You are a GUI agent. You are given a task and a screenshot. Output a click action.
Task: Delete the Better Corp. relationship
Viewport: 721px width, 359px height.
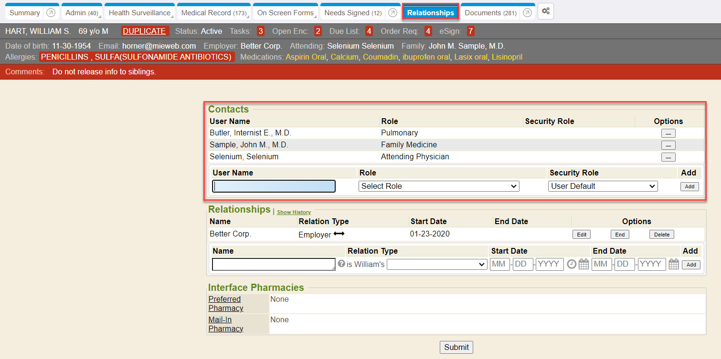point(662,235)
